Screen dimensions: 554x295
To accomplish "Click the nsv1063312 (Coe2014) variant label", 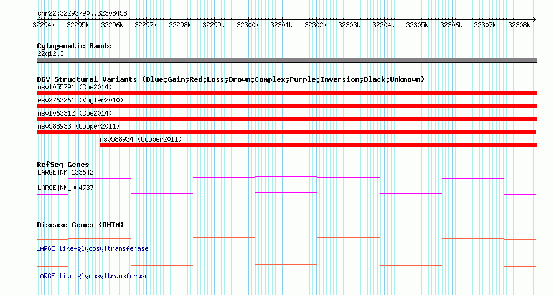I will (x=75, y=113).
